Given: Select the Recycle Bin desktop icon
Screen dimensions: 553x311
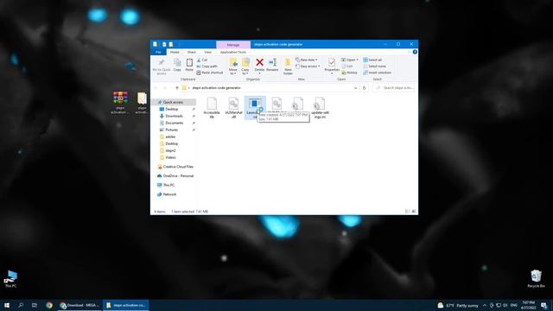Looking at the screenshot, I should 536,279.
